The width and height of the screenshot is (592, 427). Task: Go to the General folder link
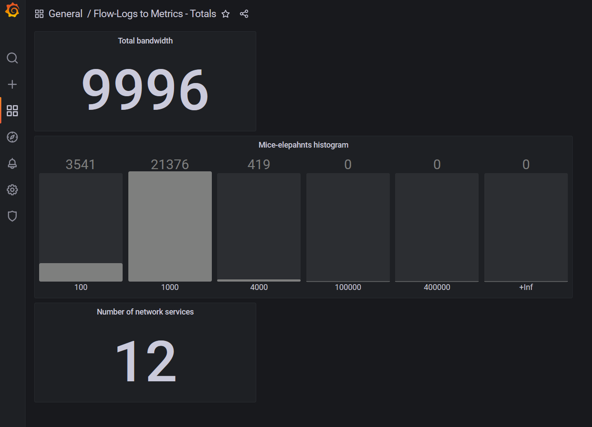click(65, 14)
